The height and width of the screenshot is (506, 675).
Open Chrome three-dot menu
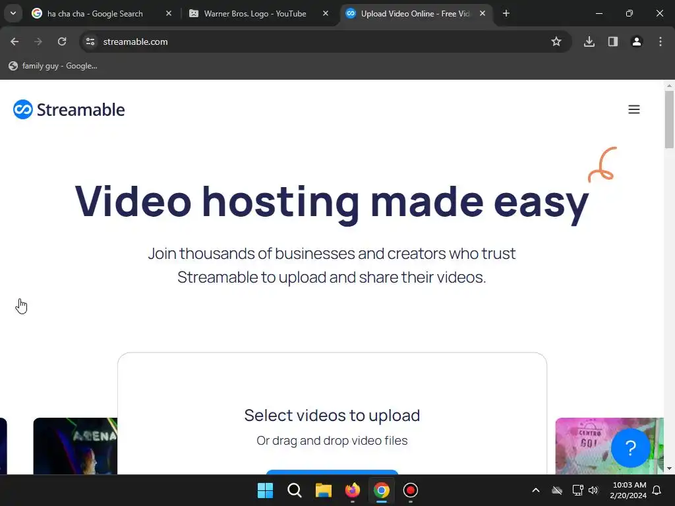click(660, 42)
